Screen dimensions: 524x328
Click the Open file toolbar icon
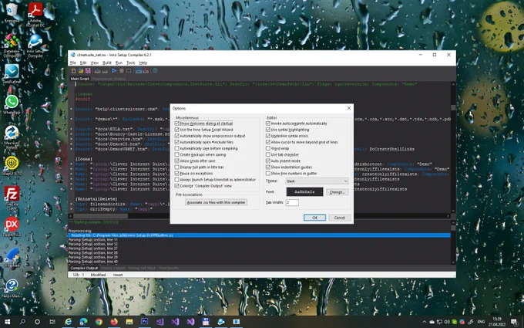(x=81, y=71)
